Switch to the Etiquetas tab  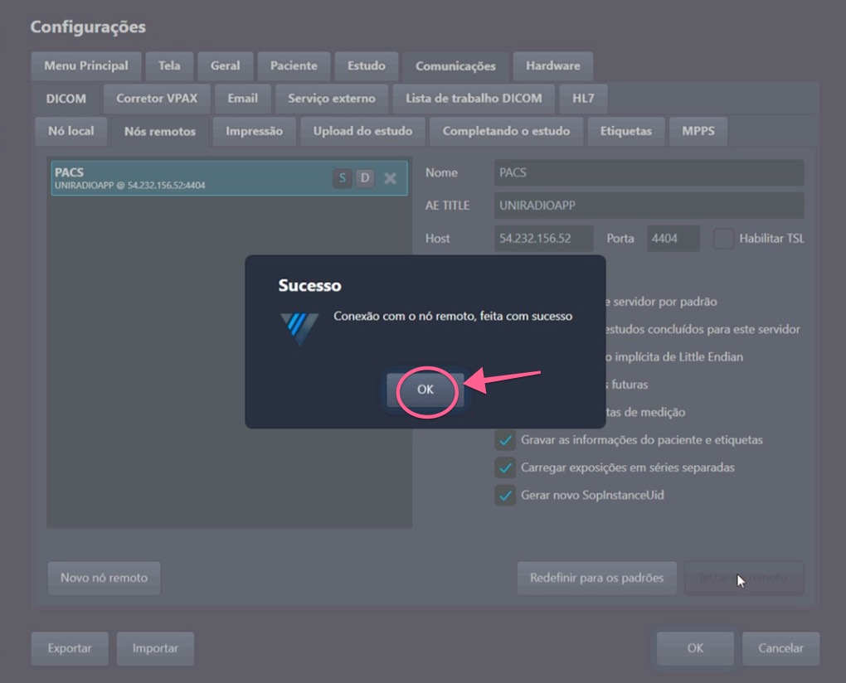[626, 131]
